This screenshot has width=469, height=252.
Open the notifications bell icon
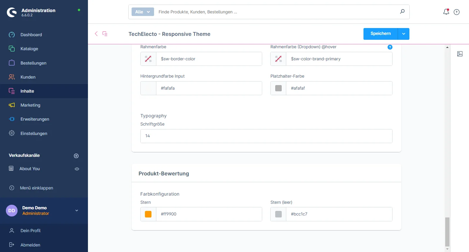click(446, 12)
